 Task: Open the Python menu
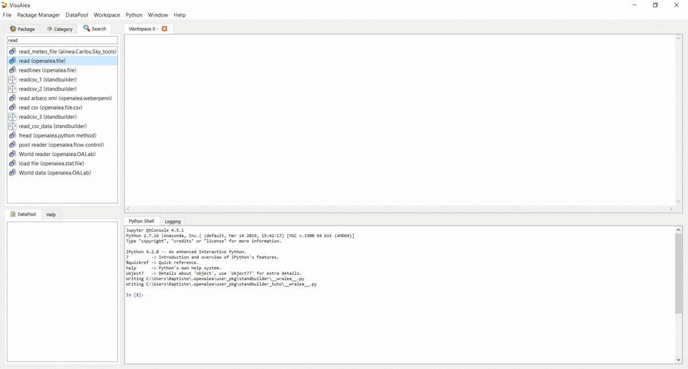point(134,15)
